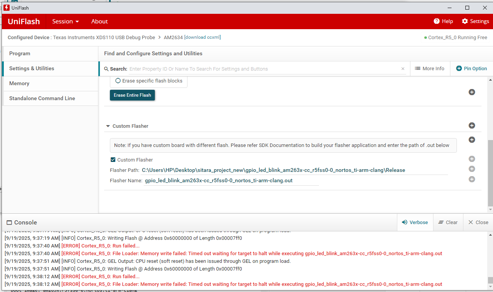Click the Texas Instruments XDS110 USB Debug Probe text
The width and height of the screenshot is (493, 292).
(x=104, y=38)
